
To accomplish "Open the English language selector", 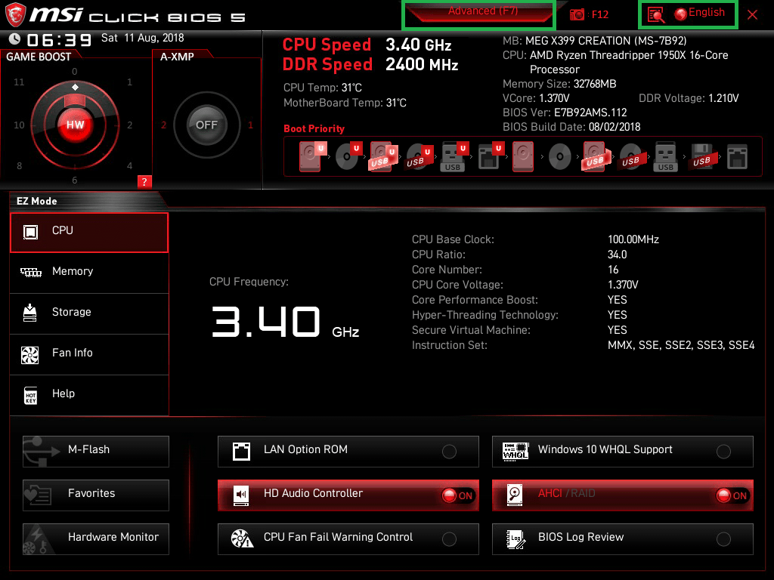I will coord(700,13).
